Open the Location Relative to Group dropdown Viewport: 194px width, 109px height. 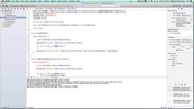click(x=184, y=18)
